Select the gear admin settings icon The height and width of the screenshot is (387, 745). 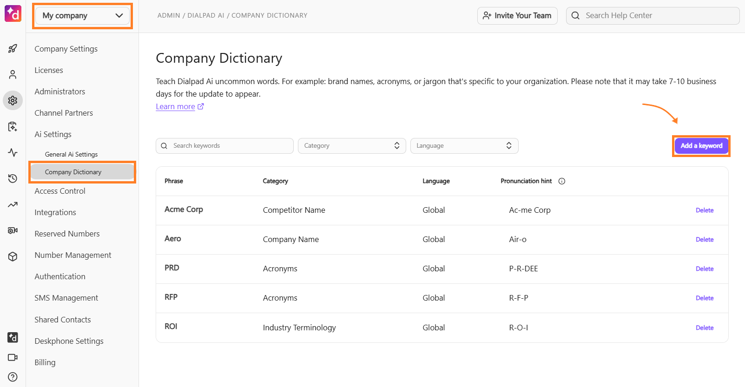13,100
